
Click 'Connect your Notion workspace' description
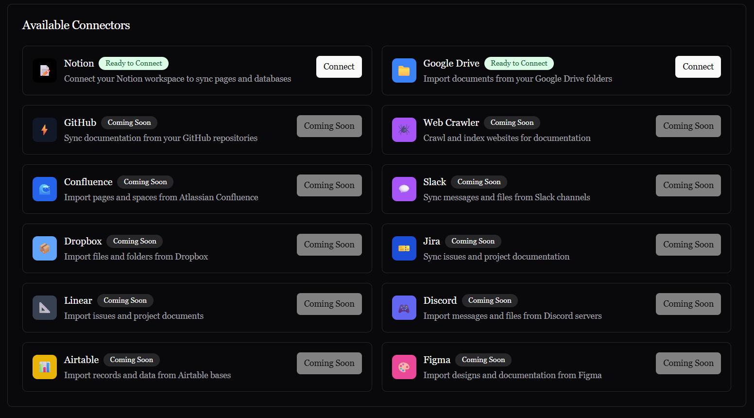(178, 79)
